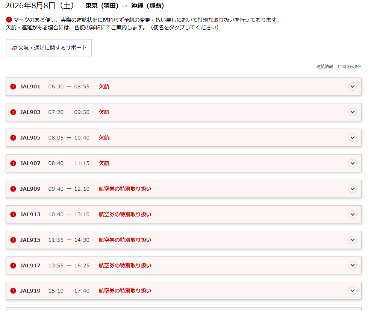Expand the JAL907 flight details chevron

click(352, 163)
